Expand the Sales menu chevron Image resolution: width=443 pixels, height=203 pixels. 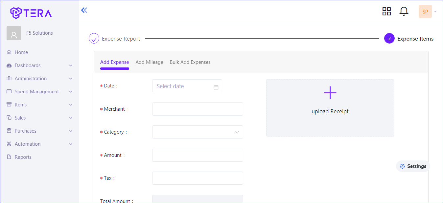[71, 118]
